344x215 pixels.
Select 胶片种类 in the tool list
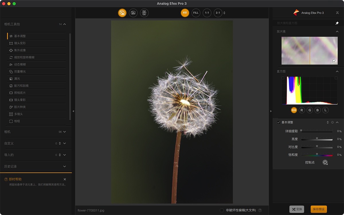click(x=20, y=107)
